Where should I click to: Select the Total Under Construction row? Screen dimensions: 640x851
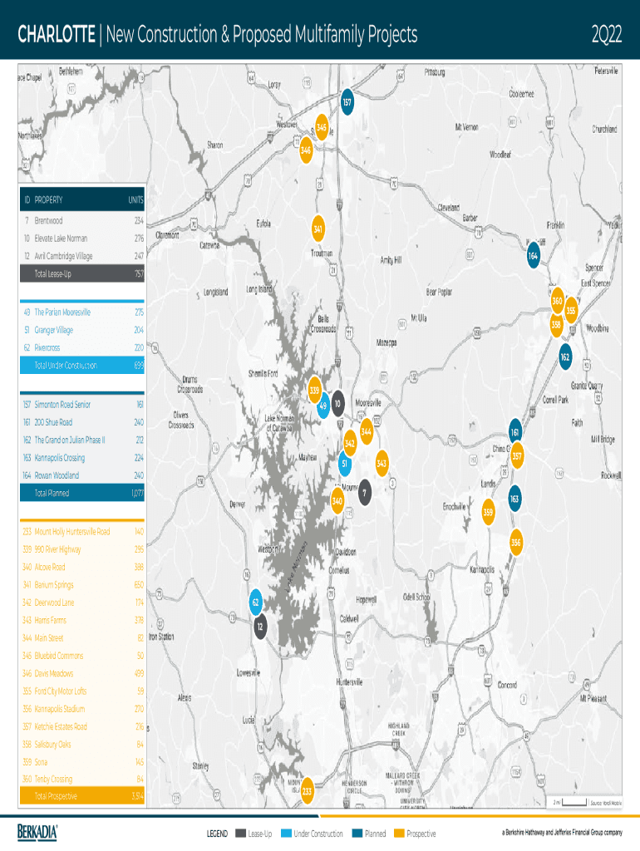81,366
